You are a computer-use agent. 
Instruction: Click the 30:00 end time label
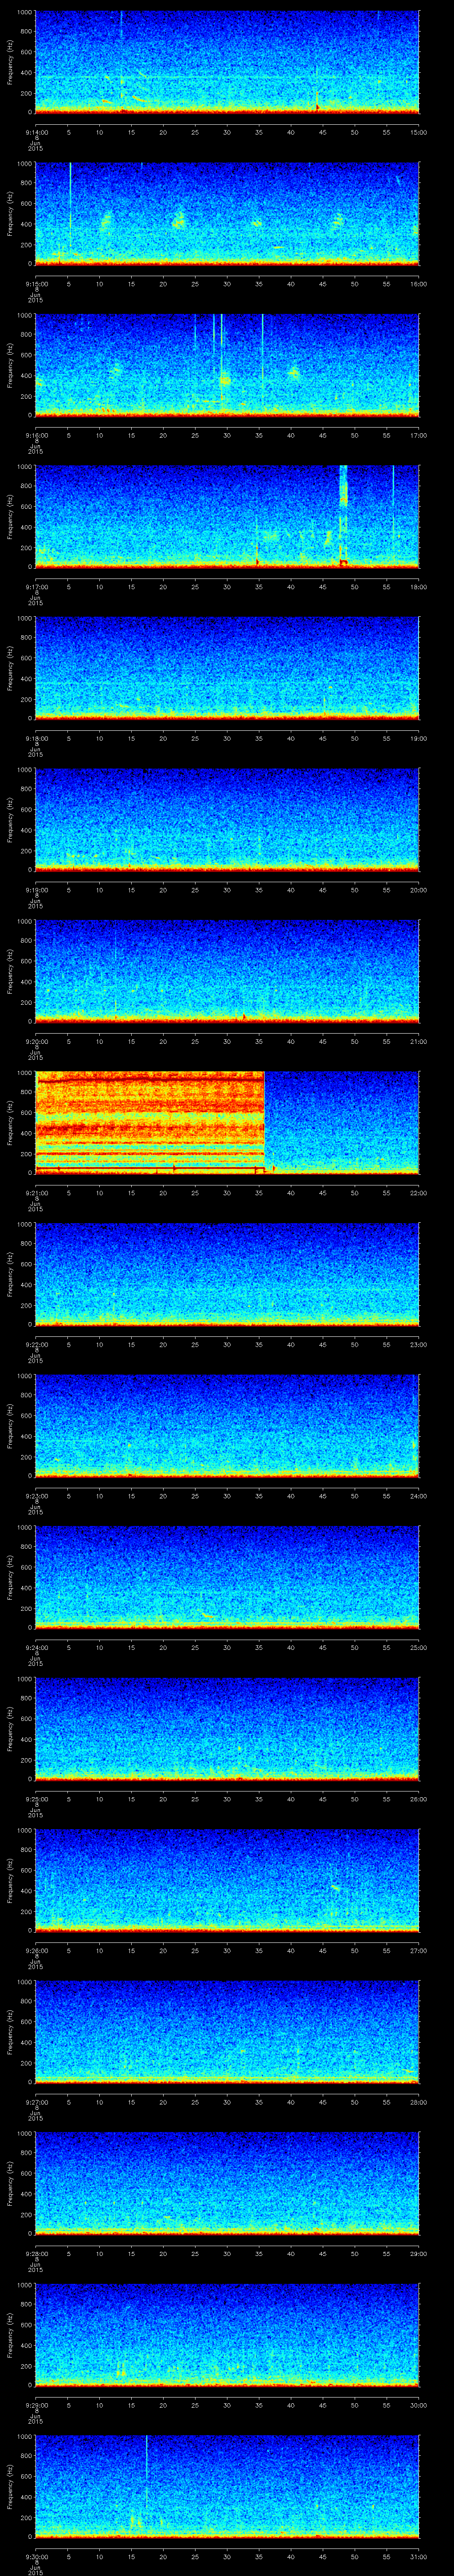coord(418,2405)
